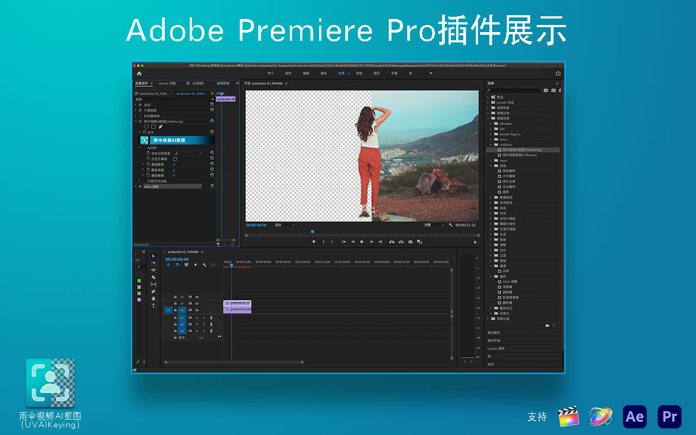Switch to the 学习 workspace tab
Viewport: 696px width, 435px height.
[x=270, y=73]
